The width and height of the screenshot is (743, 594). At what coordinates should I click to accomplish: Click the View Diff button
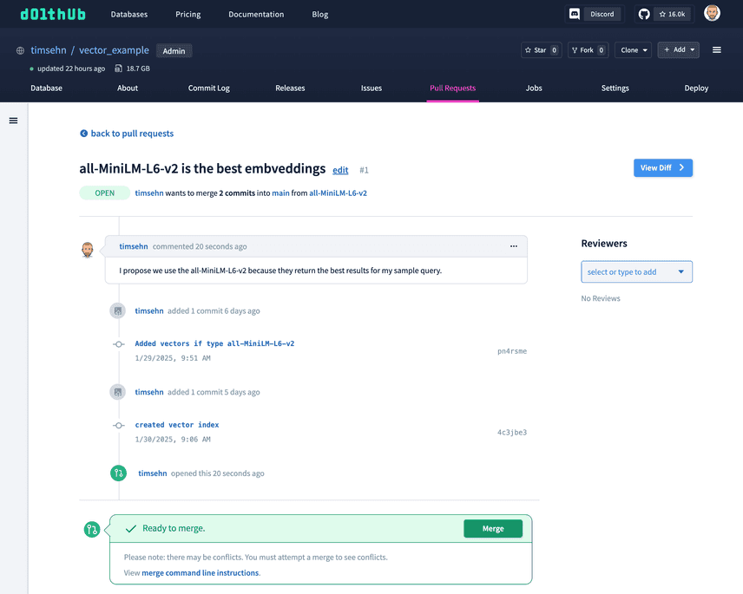663,167
